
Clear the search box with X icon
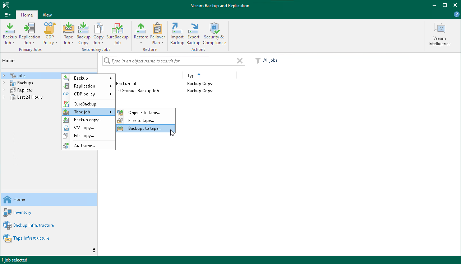[240, 61]
